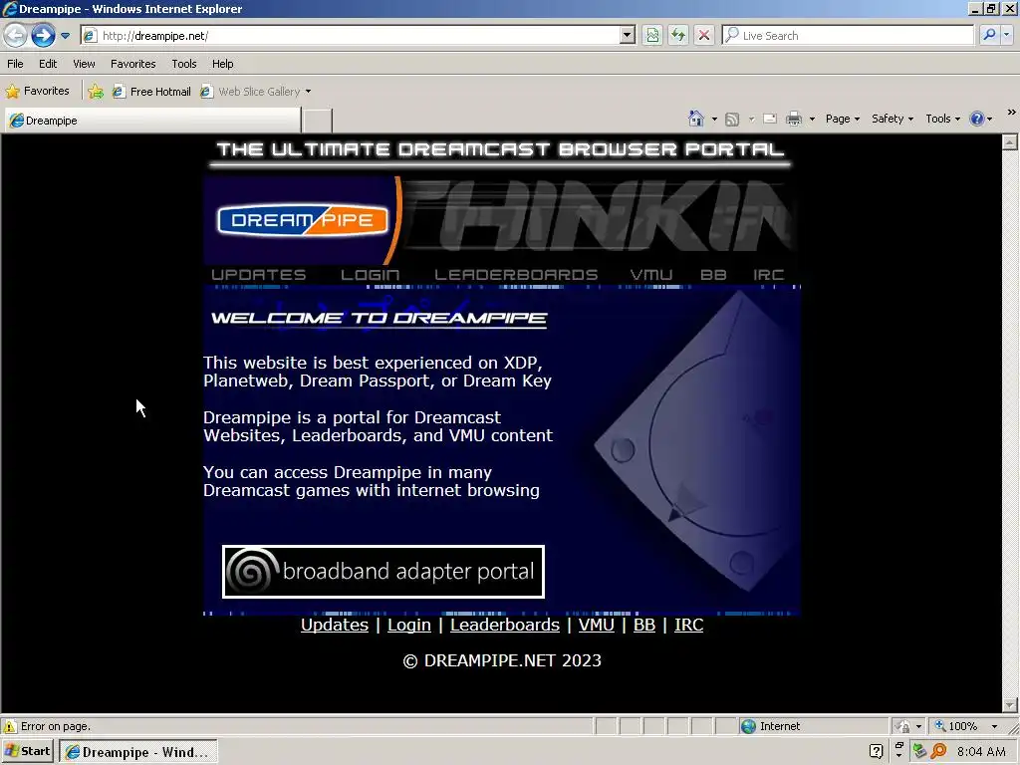Click BB in the graphic navigation bar
The height and width of the screenshot is (765, 1020).
coord(713,275)
